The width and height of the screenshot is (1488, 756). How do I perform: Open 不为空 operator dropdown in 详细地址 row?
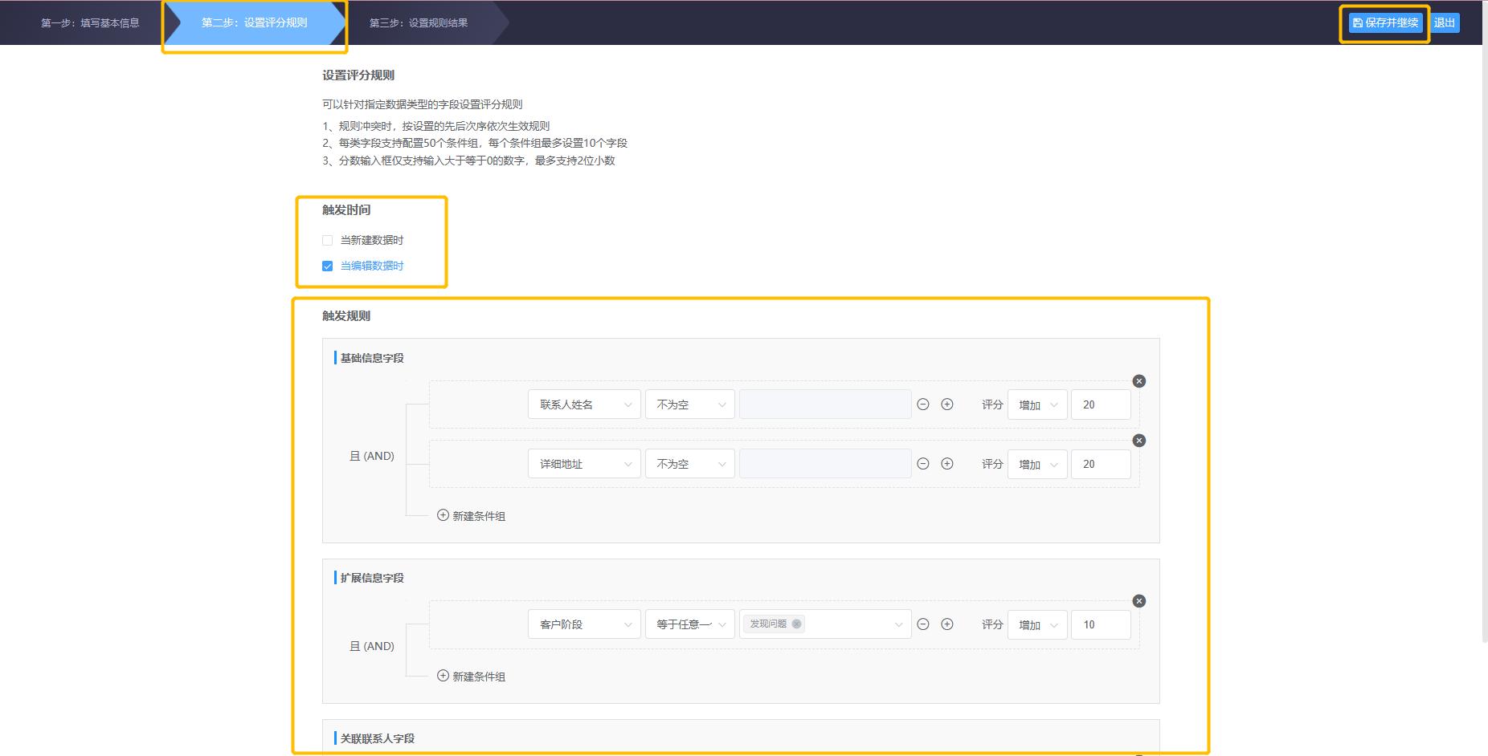pos(689,464)
